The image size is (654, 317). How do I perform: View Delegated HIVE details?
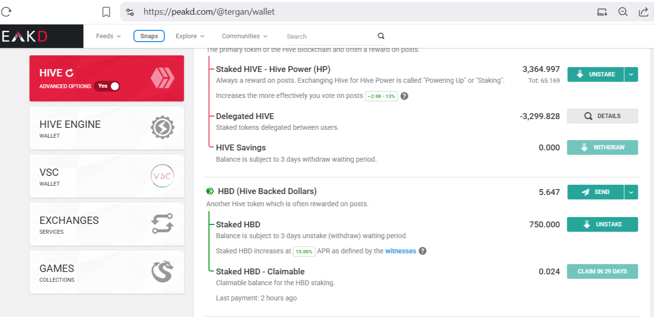click(x=603, y=116)
